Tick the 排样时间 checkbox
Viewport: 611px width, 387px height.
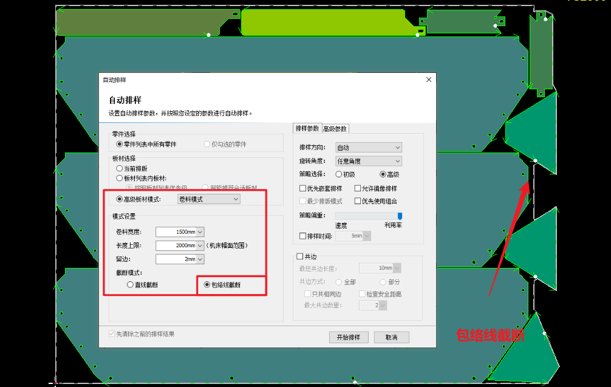click(x=303, y=236)
